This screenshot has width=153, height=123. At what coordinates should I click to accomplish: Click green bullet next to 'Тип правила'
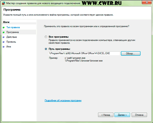pyautogui.click(x=4, y=27)
